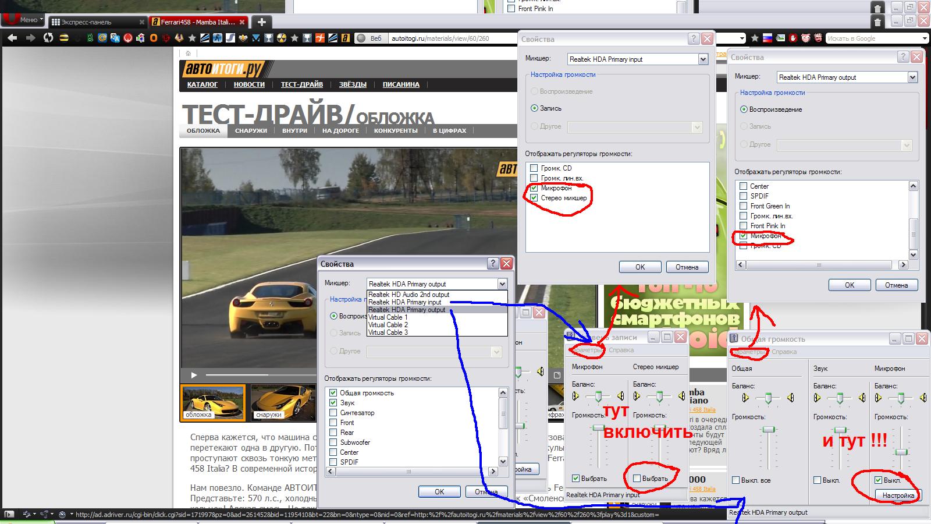Uncheck the Стерео микшер checkbox

[534, 198]
